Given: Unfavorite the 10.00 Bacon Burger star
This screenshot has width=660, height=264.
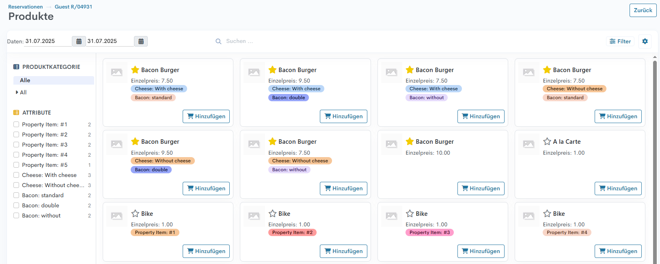Looking at the screenshot, I should pos(410,142).
